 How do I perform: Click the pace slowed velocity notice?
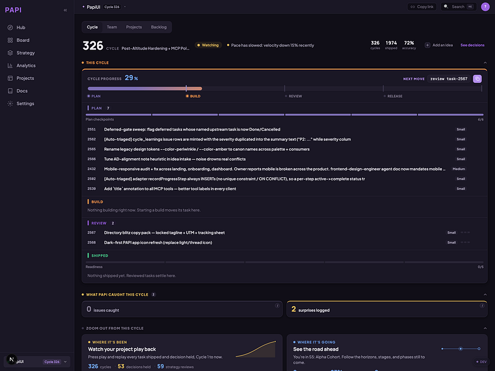tap(270, 45)
